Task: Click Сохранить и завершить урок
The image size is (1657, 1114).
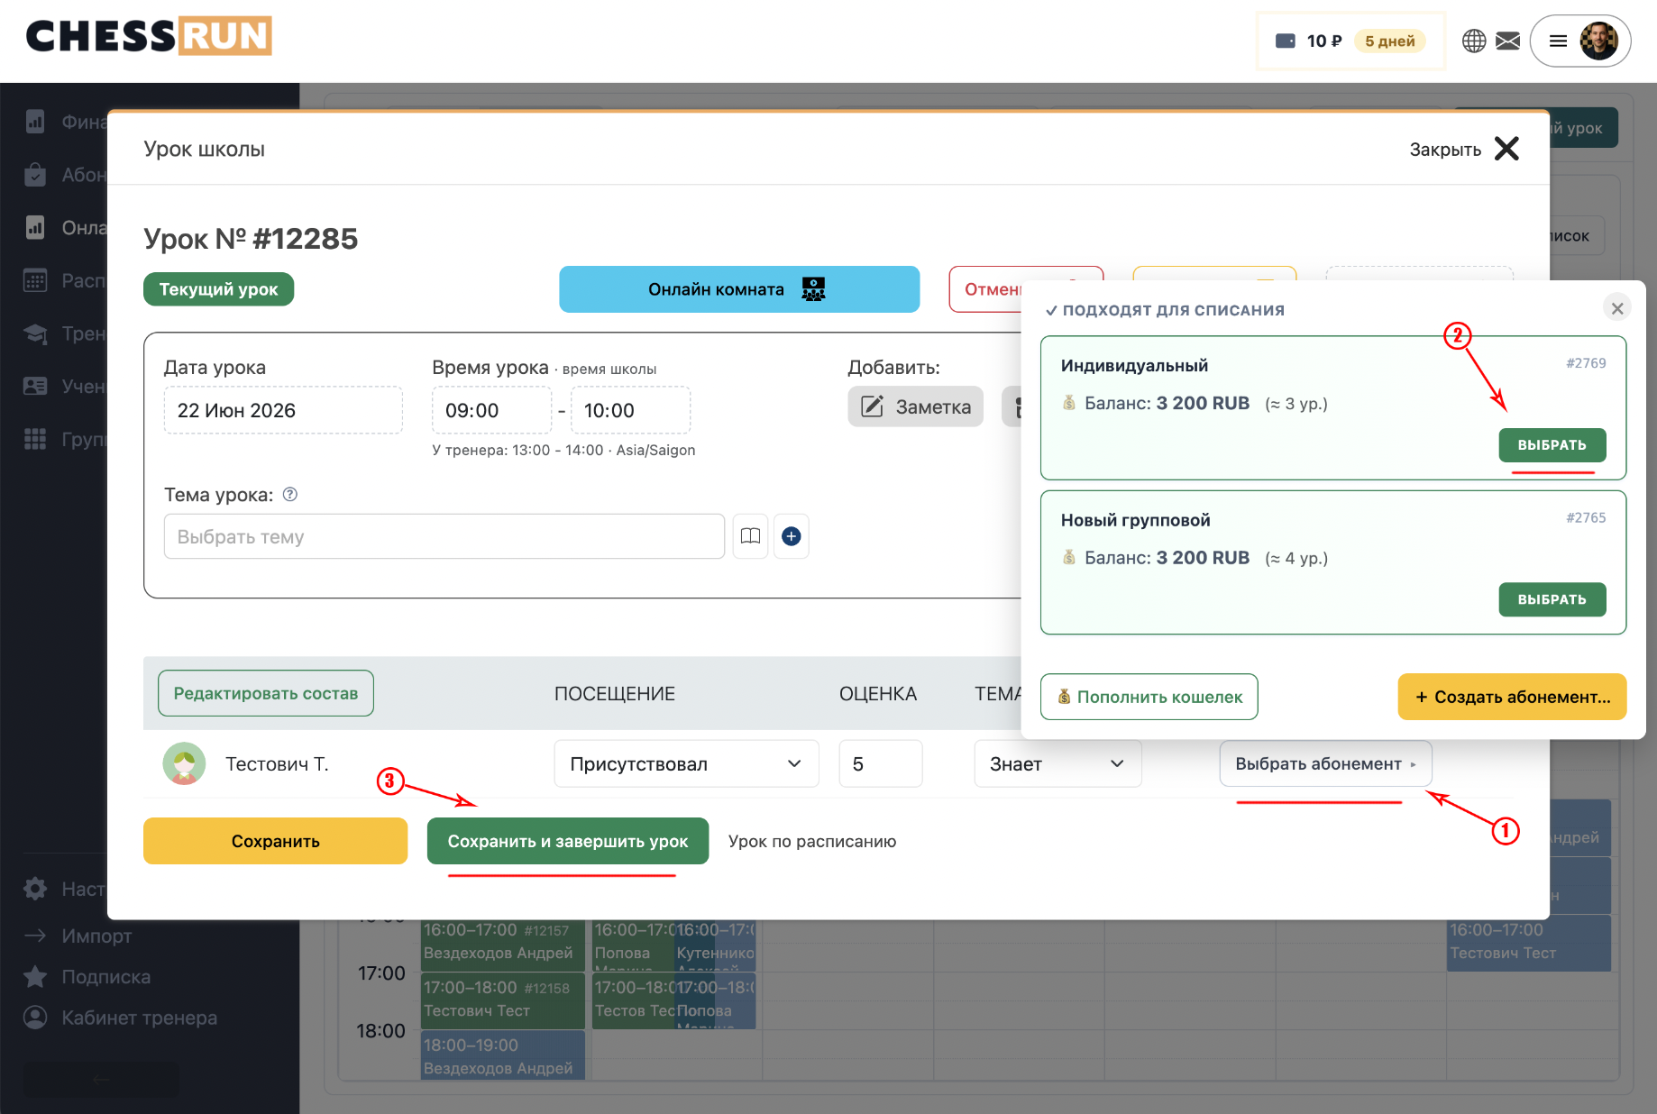Action: (x=568, y=841)
